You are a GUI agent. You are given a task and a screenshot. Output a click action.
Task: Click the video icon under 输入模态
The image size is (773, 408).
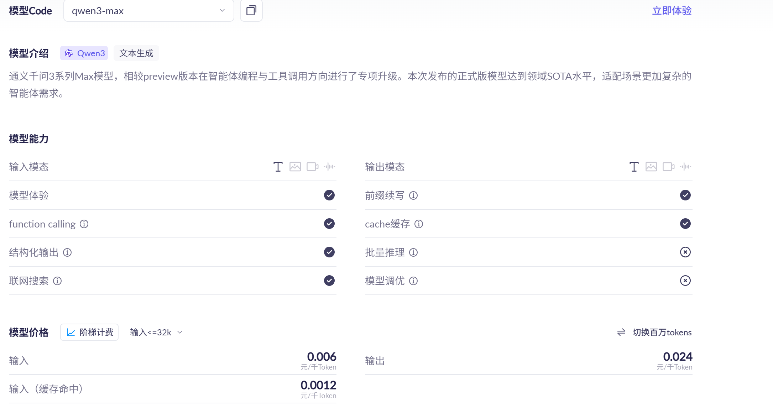tap(312, 167)
